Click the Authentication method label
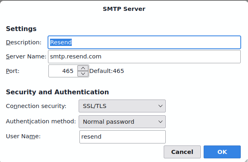248x162 pixels. tap(41, 121)
